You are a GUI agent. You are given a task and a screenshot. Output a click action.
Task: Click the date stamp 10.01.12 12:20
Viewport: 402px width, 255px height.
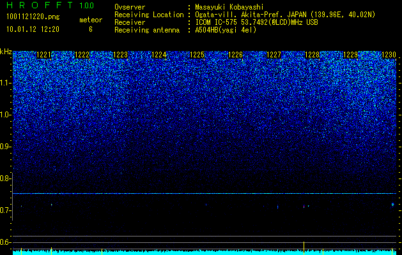pos(33,29)
